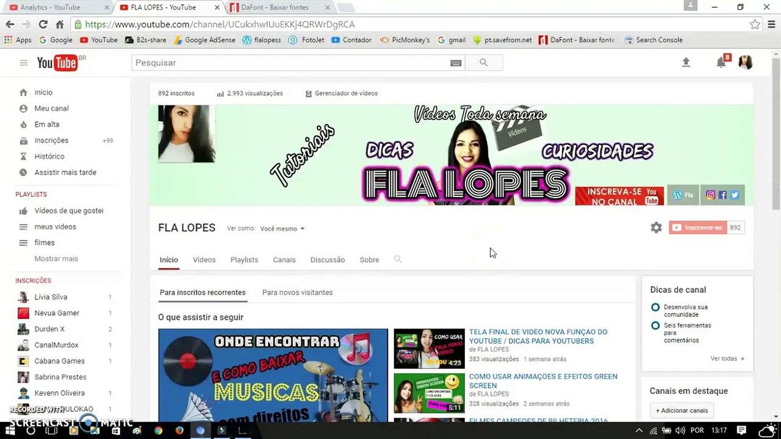Open channel settings gear icon
The height and width of the screenshot is (439, 781).
(x=656, y=227)
